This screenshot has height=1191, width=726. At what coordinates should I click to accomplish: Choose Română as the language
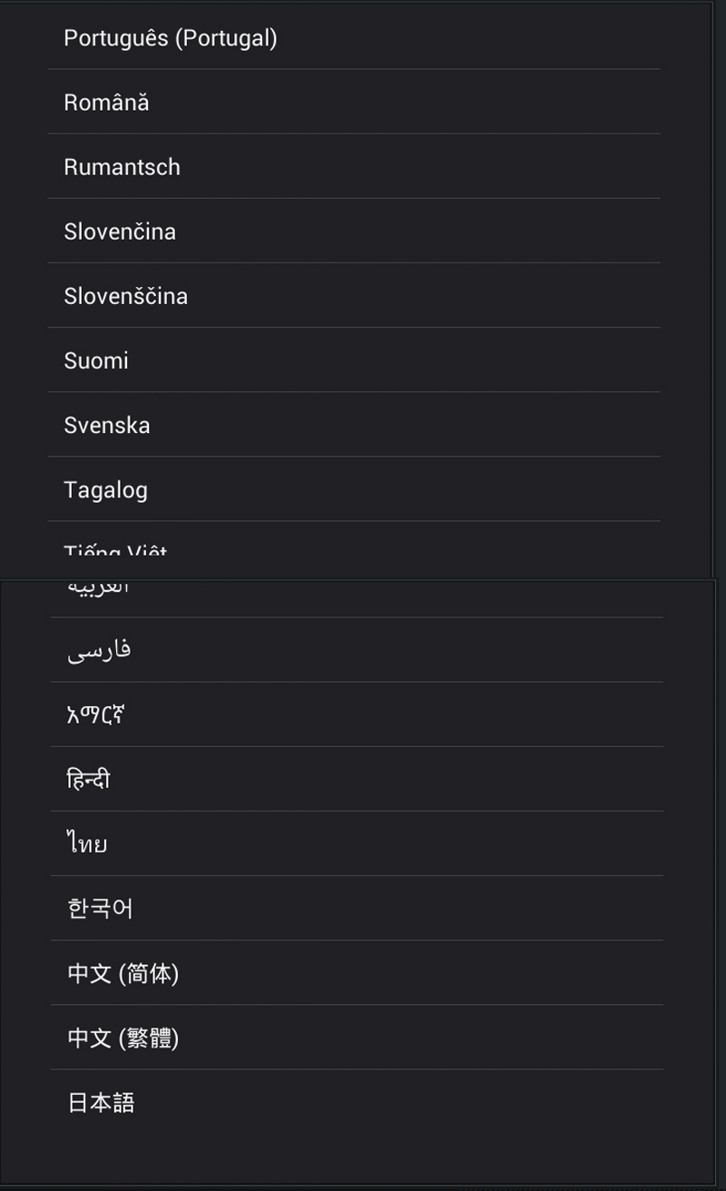pos(354,102)
